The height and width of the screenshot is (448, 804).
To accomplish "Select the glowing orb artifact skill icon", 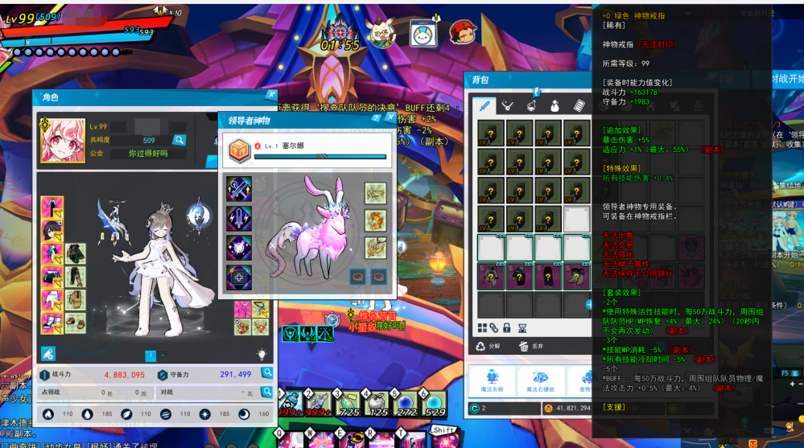I will (239, 248).
